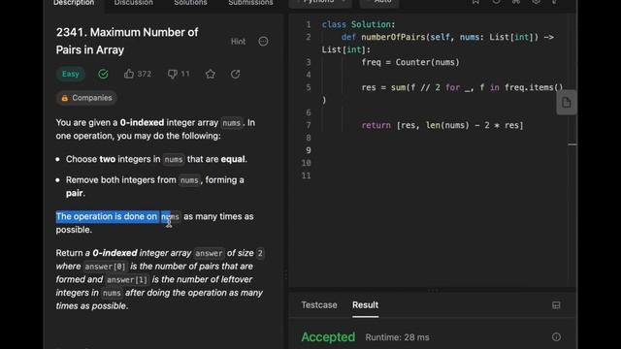The width and height of the screenshot is (621, 349).
Task: Click 'def numberOfPairs' in the code
Action: pos(382,37)
